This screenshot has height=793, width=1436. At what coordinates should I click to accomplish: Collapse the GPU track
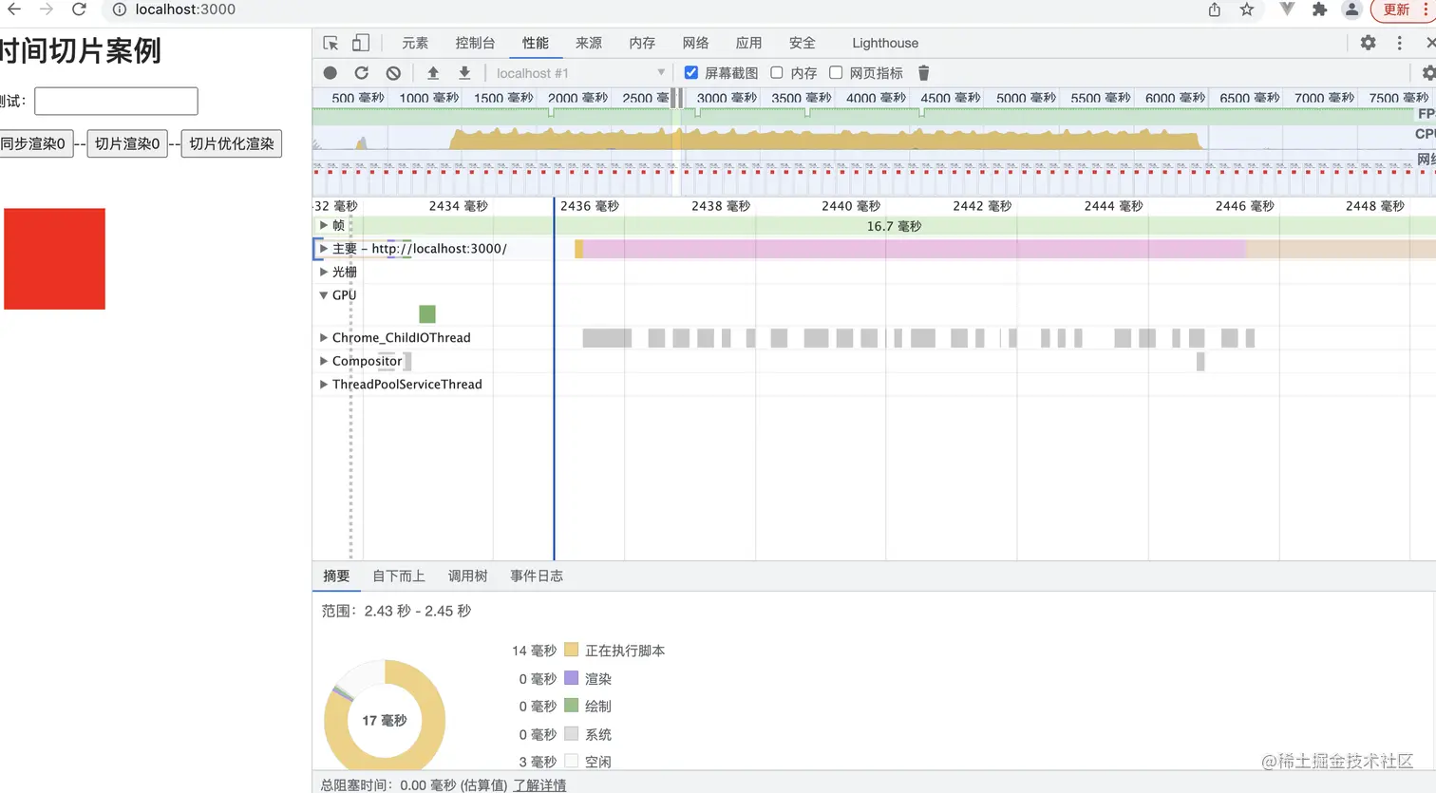[324, 295]
